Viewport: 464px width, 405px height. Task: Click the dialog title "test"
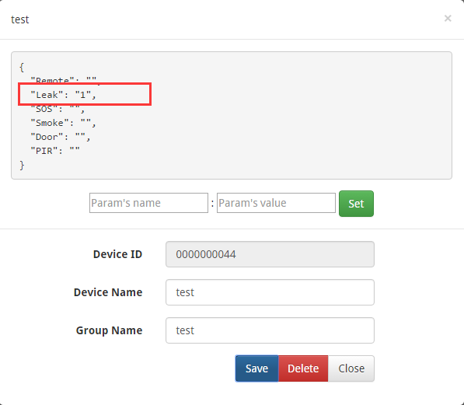pyautogui.click(x=20, y=19)
